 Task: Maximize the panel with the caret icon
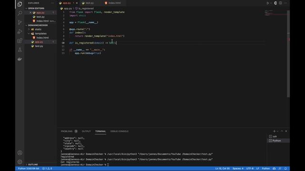(282, 131)
